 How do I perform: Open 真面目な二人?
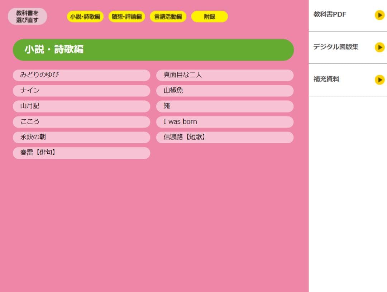[x=225, y=75]
